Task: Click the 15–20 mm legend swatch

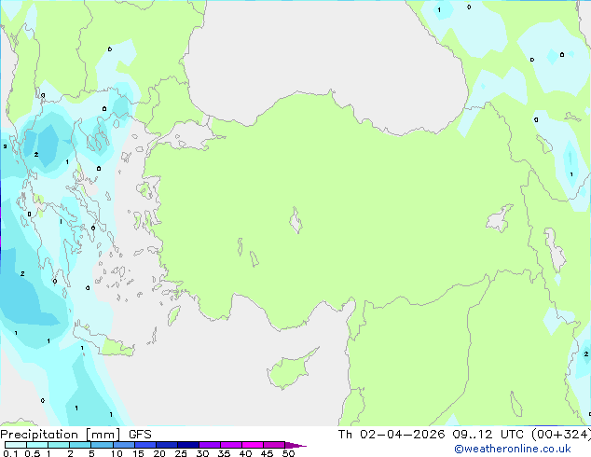Action: 144,445
